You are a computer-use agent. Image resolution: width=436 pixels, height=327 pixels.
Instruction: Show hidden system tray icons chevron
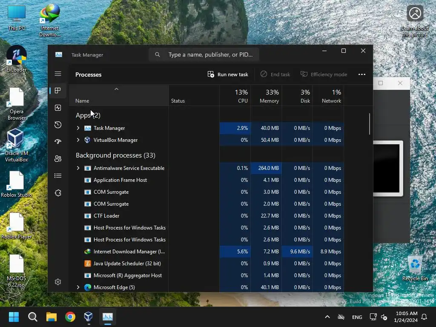click(x=327, y=317)
